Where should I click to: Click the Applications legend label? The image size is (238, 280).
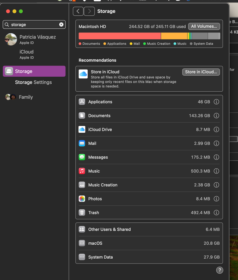(x=117, y=44)
